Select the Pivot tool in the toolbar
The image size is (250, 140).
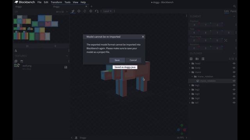tap(91, 11)
